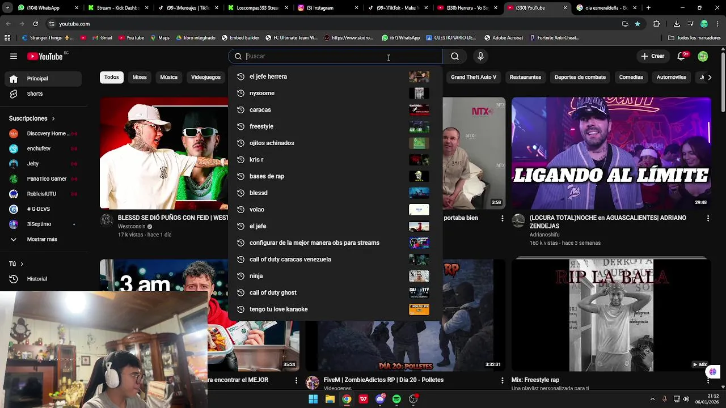Open the account avatar menu
This screenshot has height=408, width=726.
point(703,56)
